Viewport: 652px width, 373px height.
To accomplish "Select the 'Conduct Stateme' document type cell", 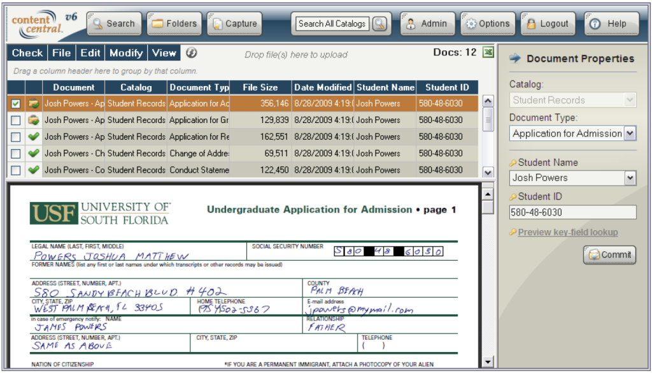I will point(199,170).
